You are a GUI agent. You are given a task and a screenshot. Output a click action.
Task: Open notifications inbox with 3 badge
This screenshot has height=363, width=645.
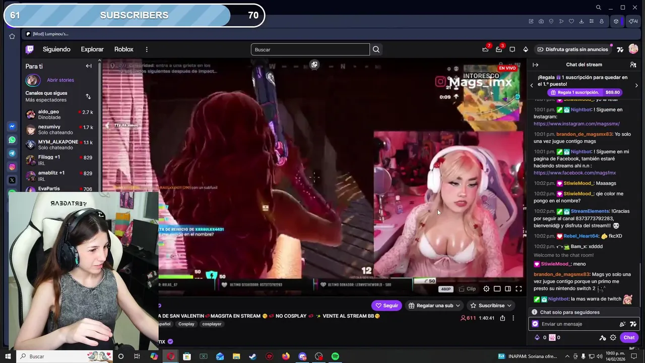pyautogui.click(x=499, y=49)
